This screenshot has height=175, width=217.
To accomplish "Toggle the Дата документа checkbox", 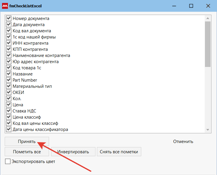I will pyautogui.click(x=9, y=24).
